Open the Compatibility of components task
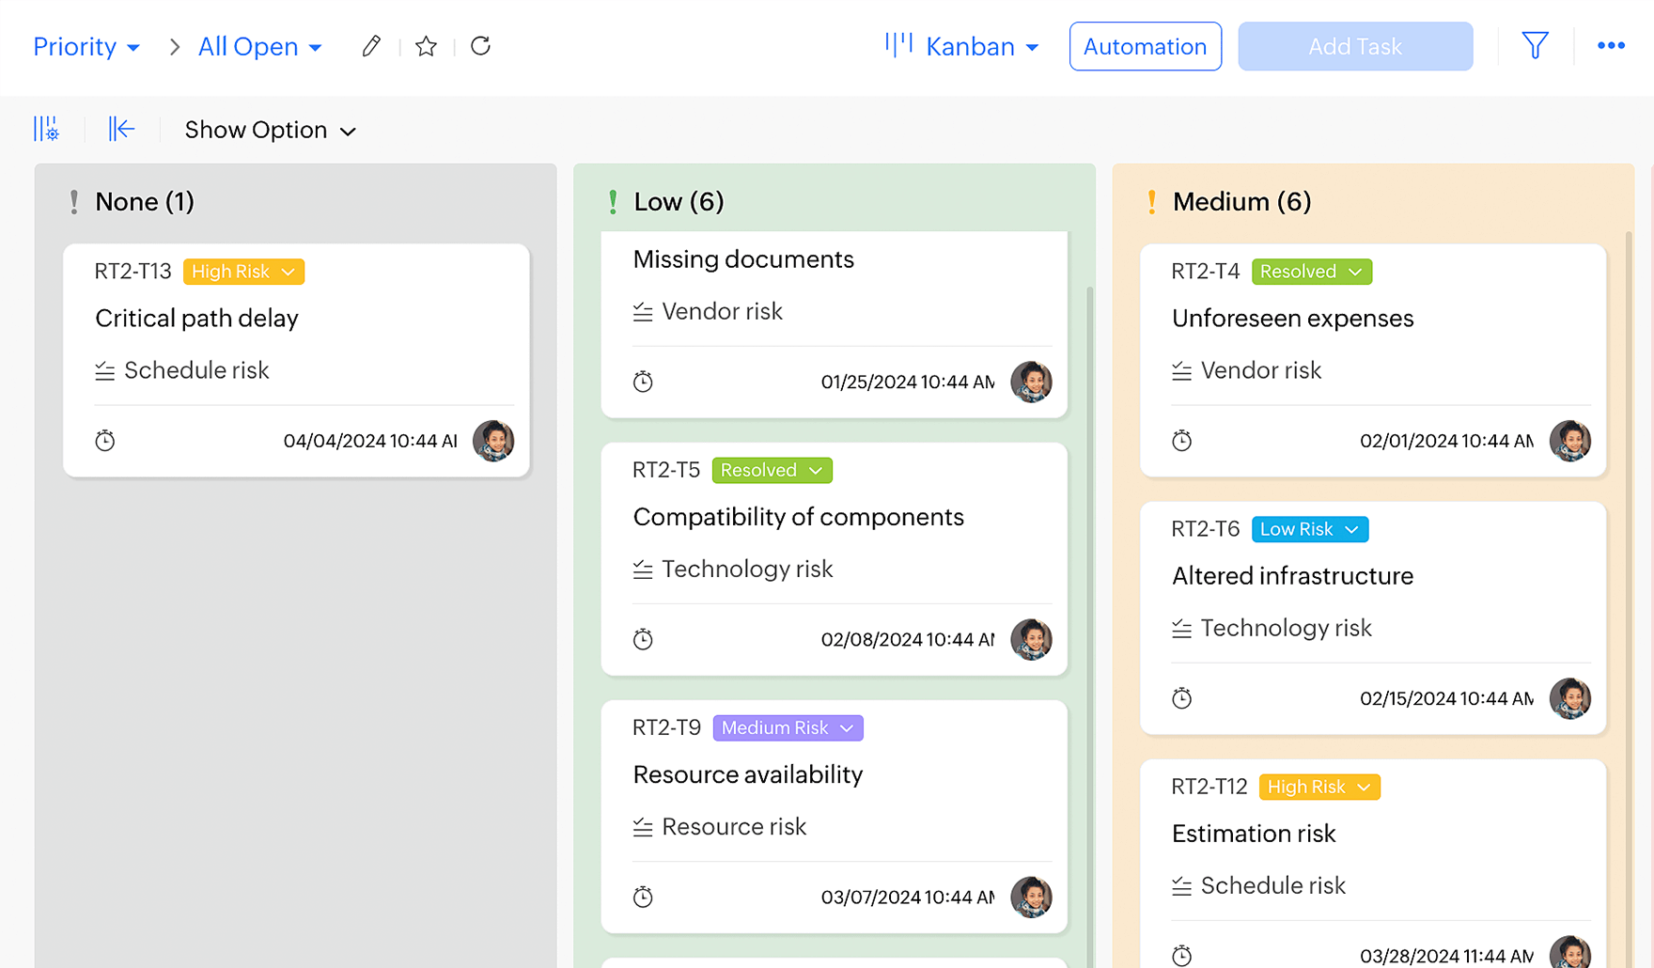The width and height of the screenshot is (1654, 968). [x=798, y=517]
